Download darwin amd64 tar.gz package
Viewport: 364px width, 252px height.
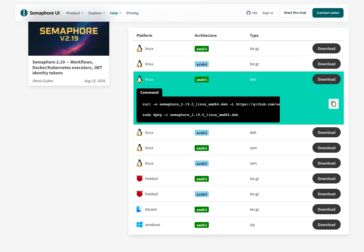[327, 209]
